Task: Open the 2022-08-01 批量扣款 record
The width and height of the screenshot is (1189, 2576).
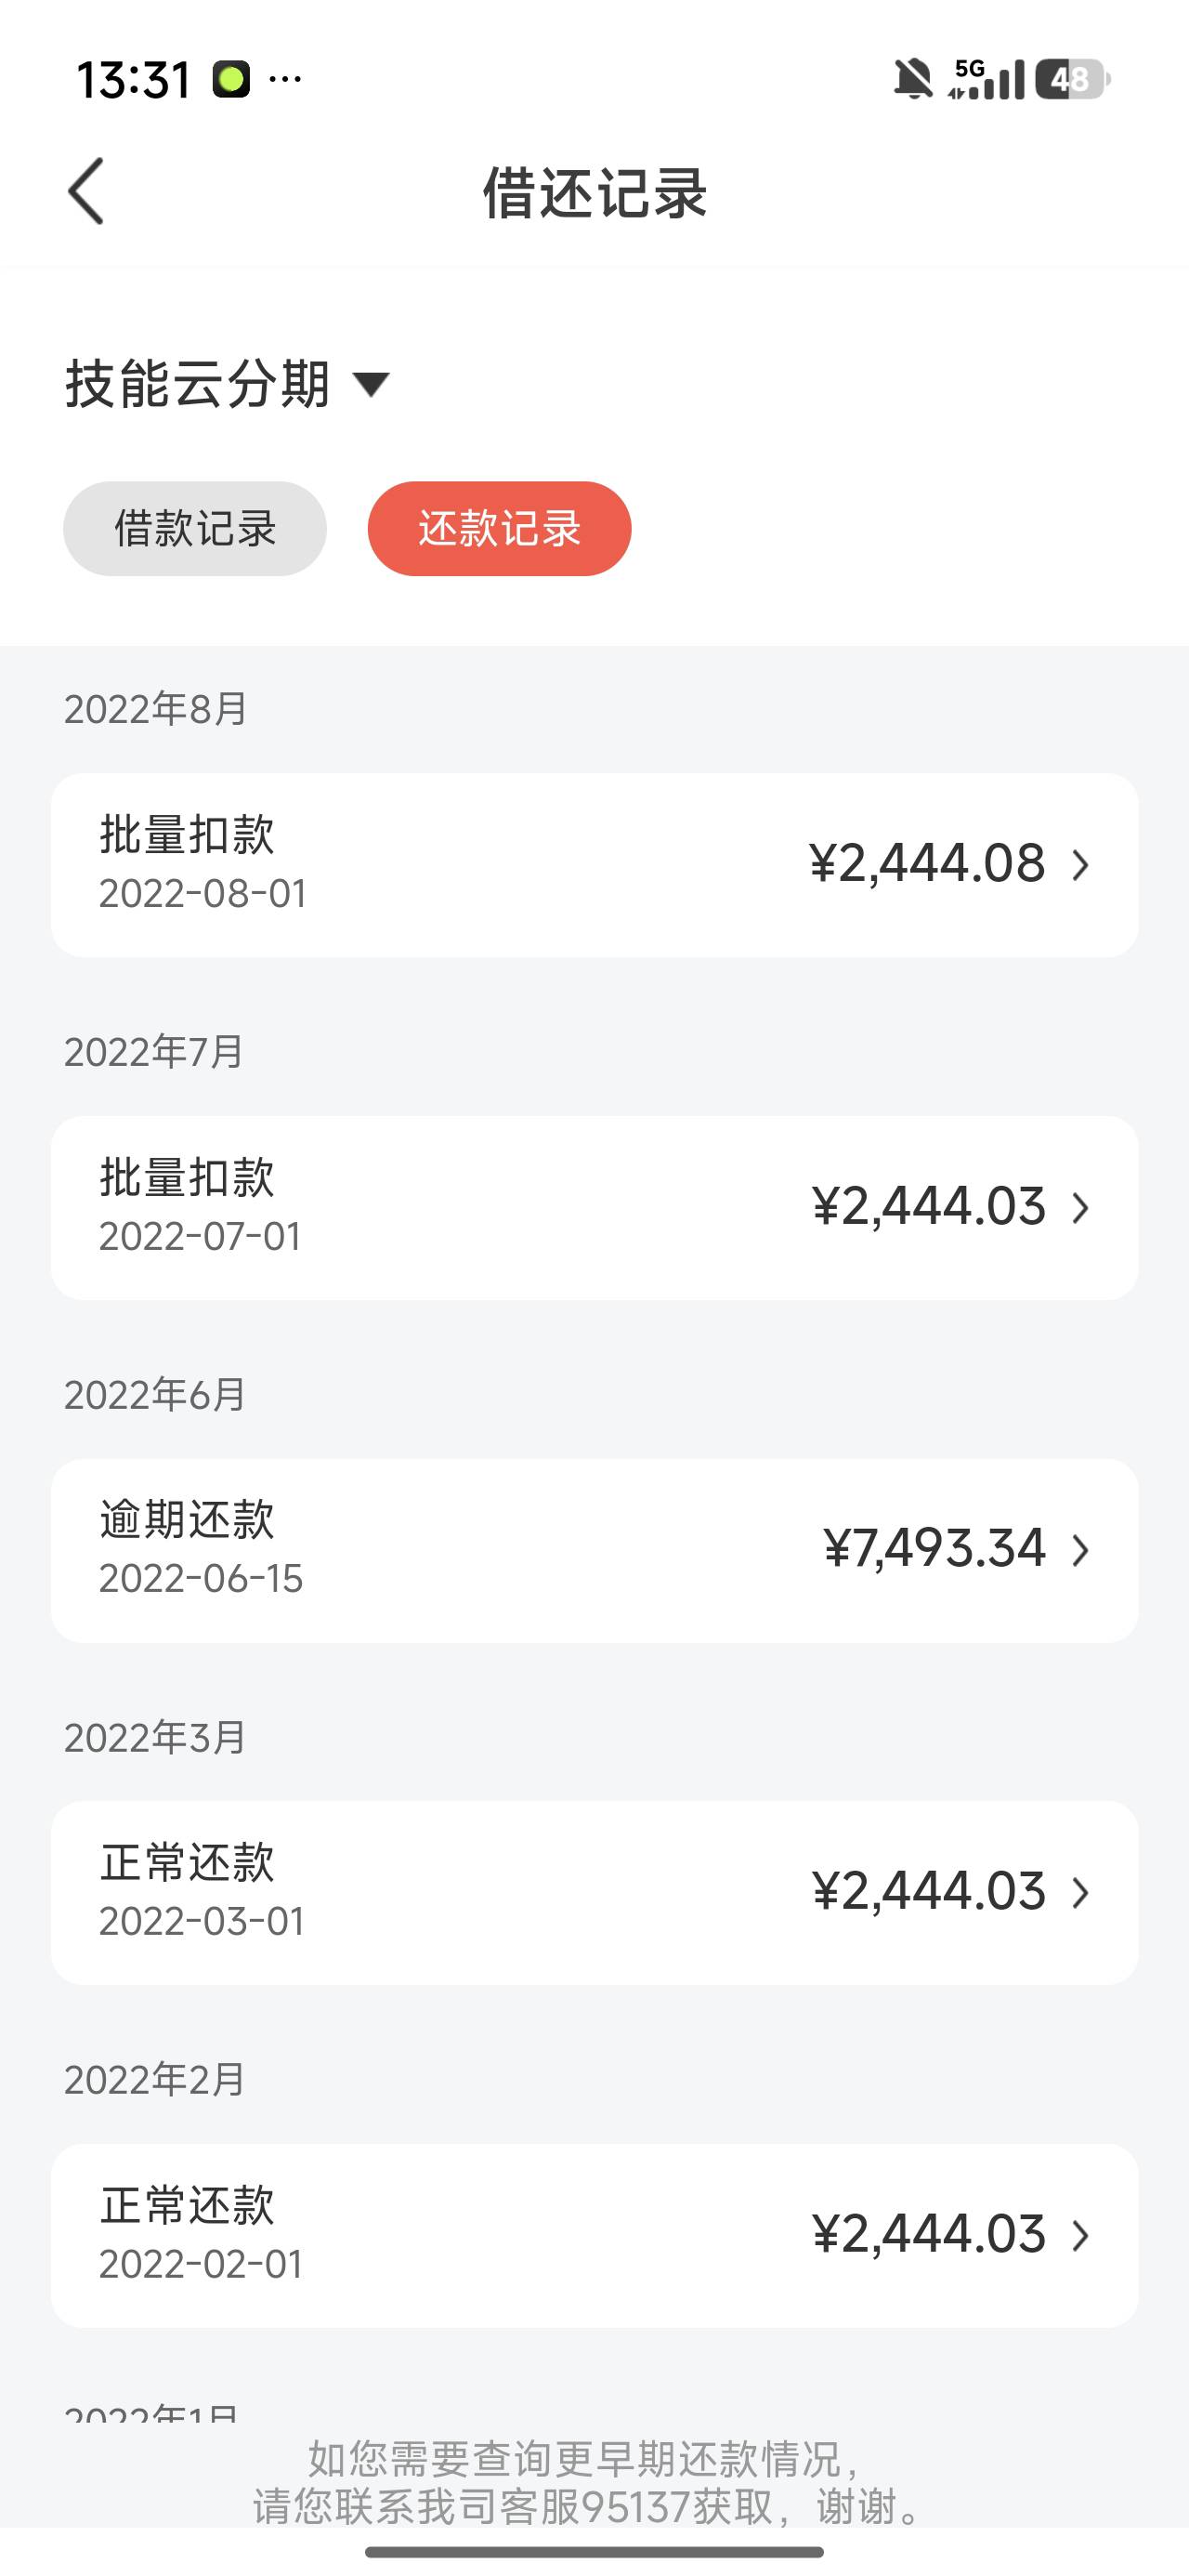Action: pos(594,865)
